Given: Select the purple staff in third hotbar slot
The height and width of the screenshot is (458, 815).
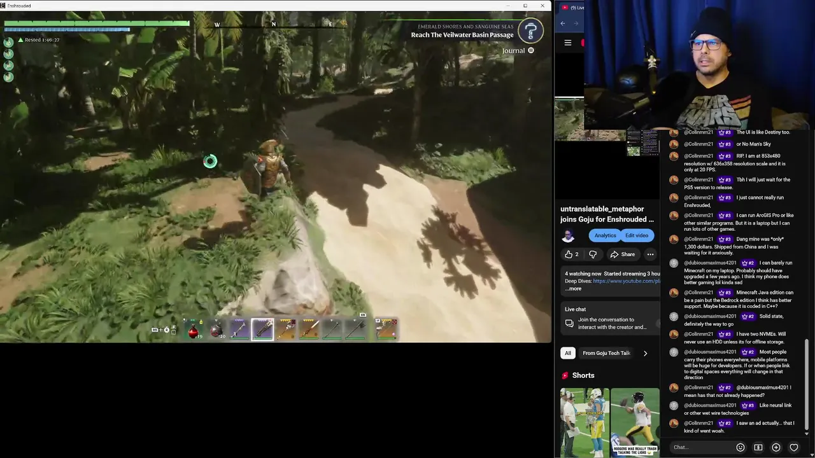Looking at the screenshot, I should (239, 330).
